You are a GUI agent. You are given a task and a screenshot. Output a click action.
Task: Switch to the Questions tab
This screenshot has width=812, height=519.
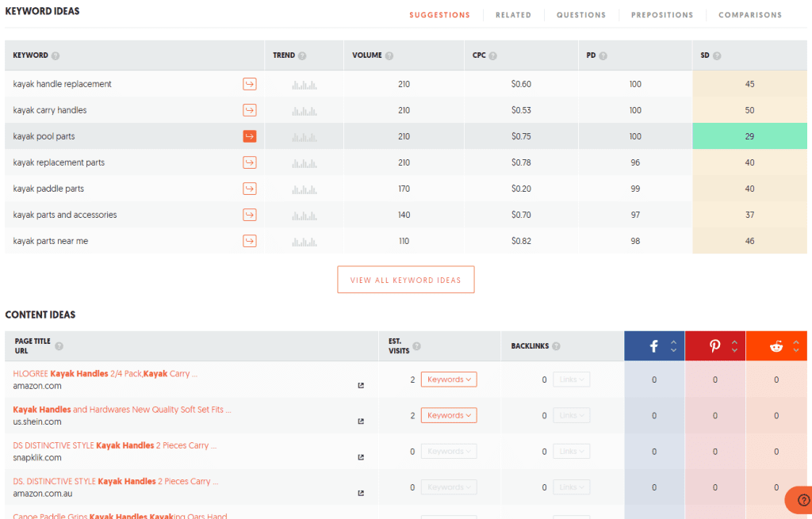click(x=581, y=15)
